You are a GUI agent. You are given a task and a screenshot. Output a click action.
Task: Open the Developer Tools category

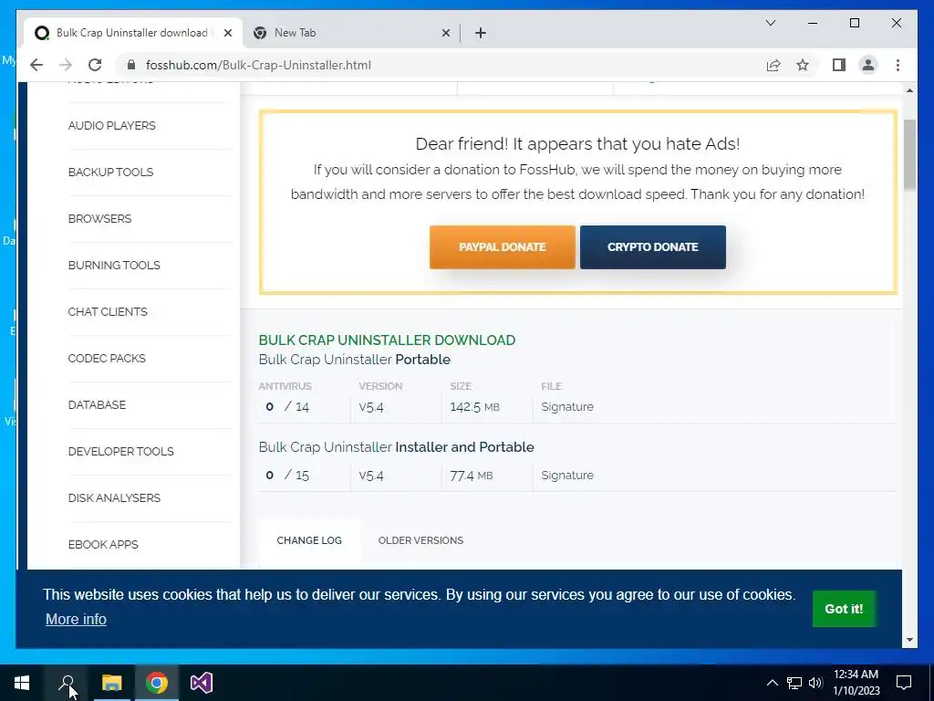tap(121, 451)
